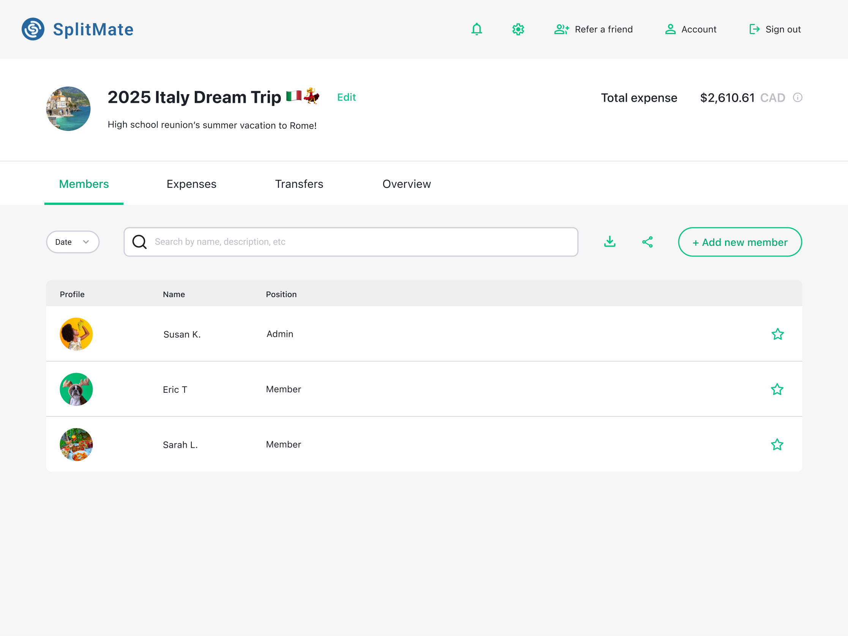Screen dimensions: 848x636
Task: Expand the Date sort dropdown
Action: pyautogui.click(x=73, y=242)
